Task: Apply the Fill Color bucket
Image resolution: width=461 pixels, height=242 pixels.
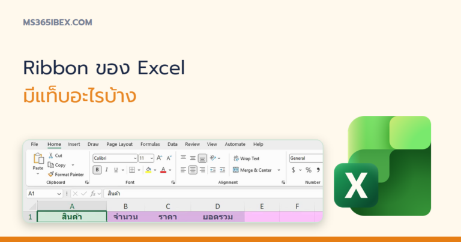Action: pyautogui.click(x=148, y=170)
